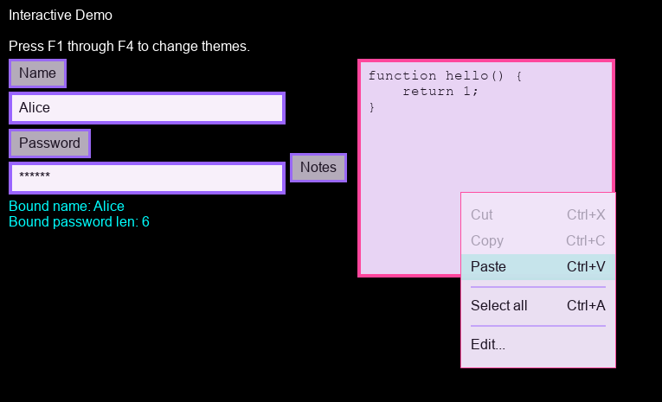Click the Name label button
The height and width of the screenshot is (402, 662).
[37, 73]
